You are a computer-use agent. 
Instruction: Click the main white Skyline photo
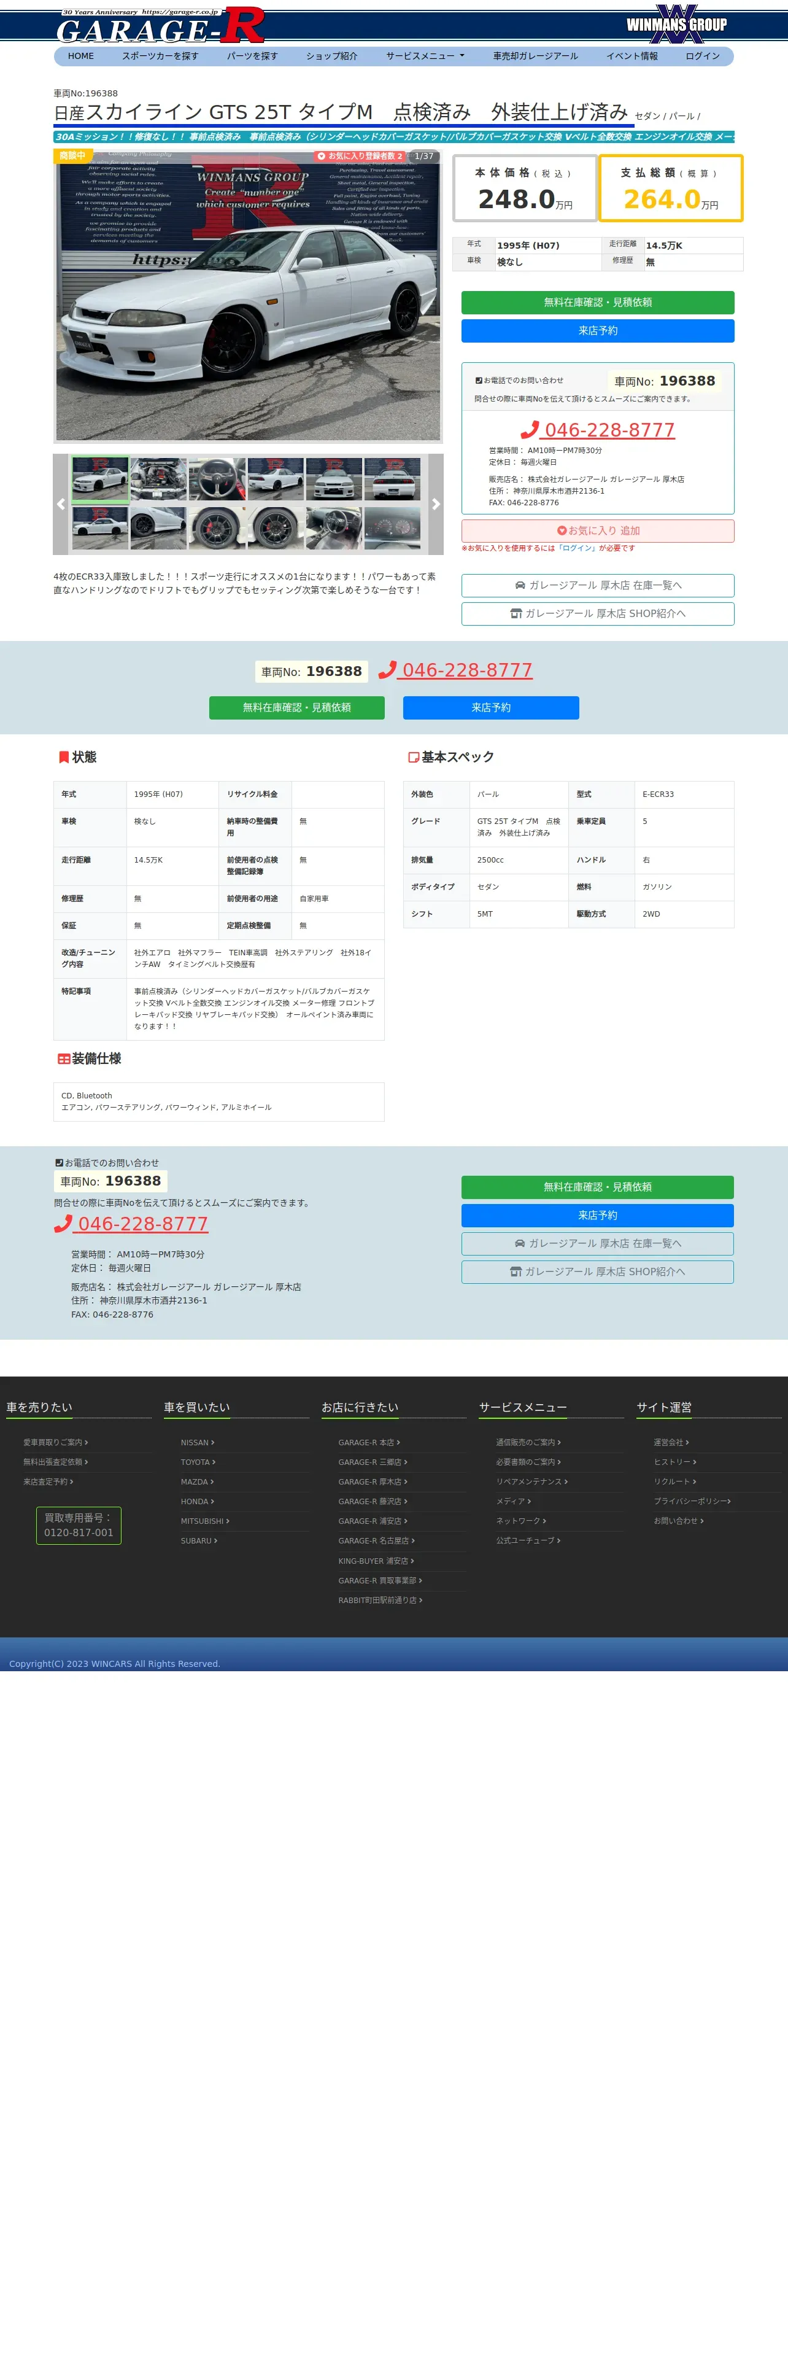pos(248,296)
